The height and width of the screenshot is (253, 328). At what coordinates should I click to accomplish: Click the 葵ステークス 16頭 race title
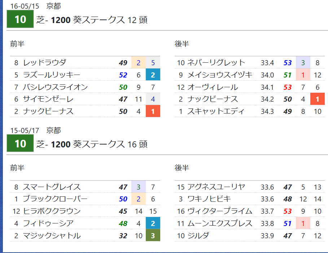point(92,144)
